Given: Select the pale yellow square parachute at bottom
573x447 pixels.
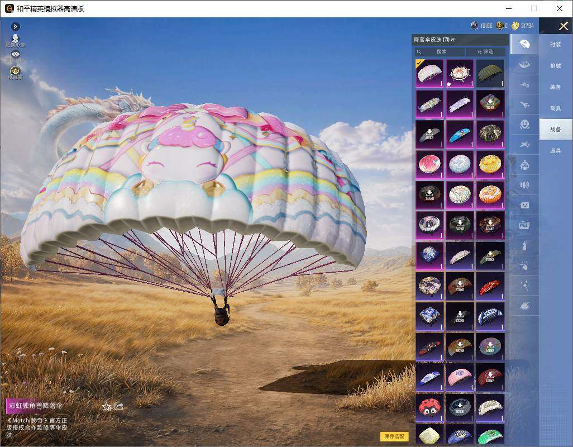Looking at the screenshot, I should pyautogui.click(x=429, y=434).
